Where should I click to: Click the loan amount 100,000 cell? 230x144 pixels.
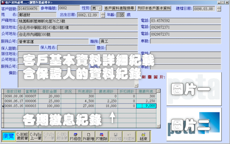click(x=50, y=106)
